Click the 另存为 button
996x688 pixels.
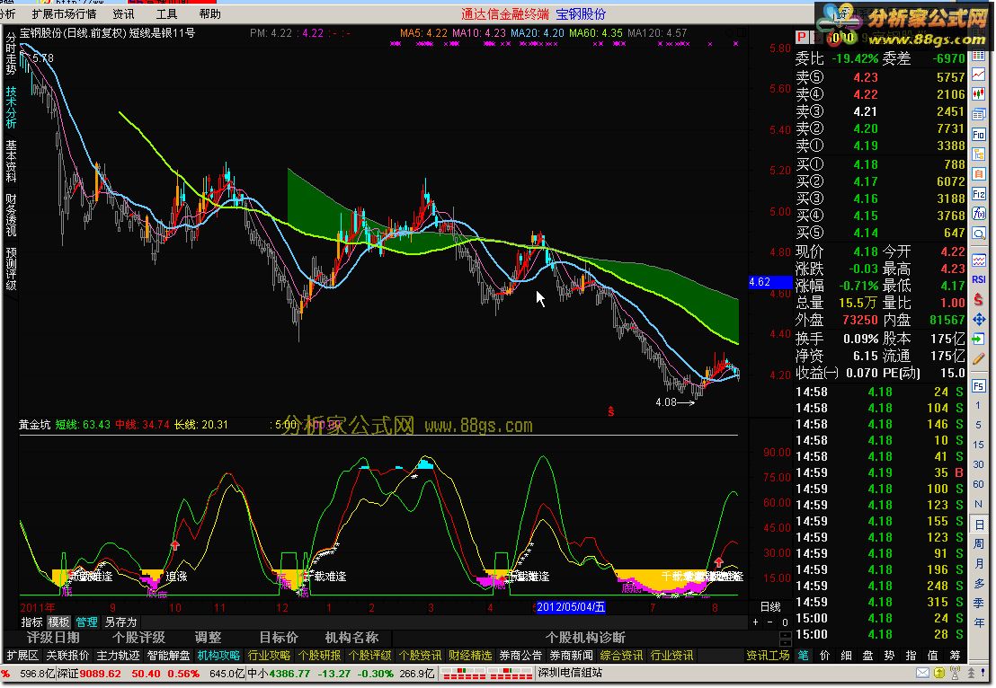[x=120, y=622]
